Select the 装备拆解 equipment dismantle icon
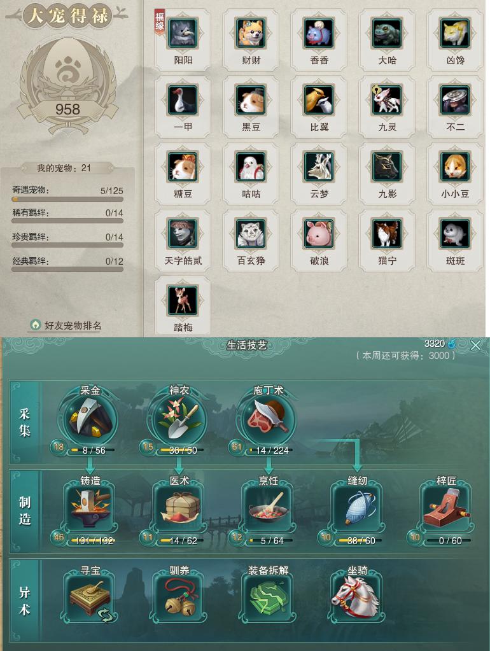The image size is (490, 651). [x=269, y=596]
